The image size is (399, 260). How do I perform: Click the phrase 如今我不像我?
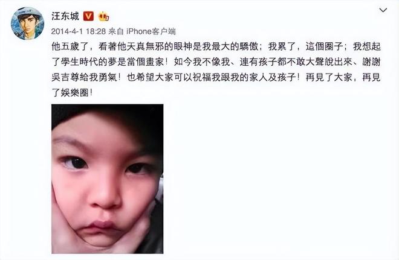click(x=202, y=62)
